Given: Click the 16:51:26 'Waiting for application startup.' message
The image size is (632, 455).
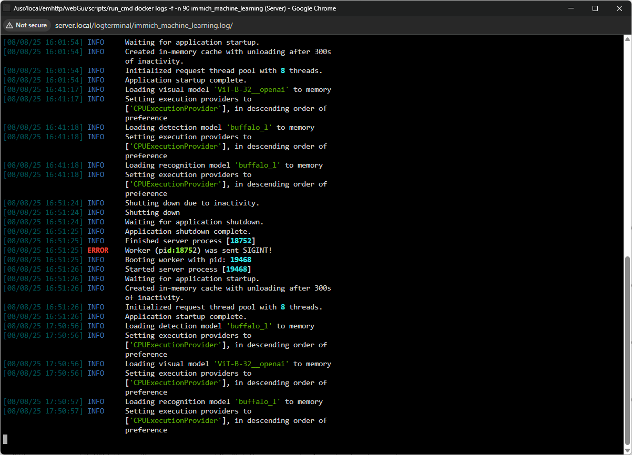Looking at the screenshot, I should 192,278.
